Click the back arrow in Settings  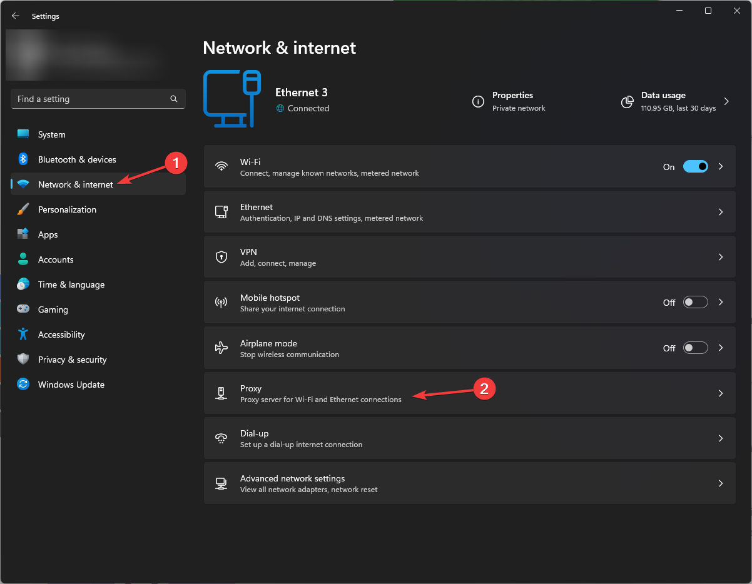15,16
